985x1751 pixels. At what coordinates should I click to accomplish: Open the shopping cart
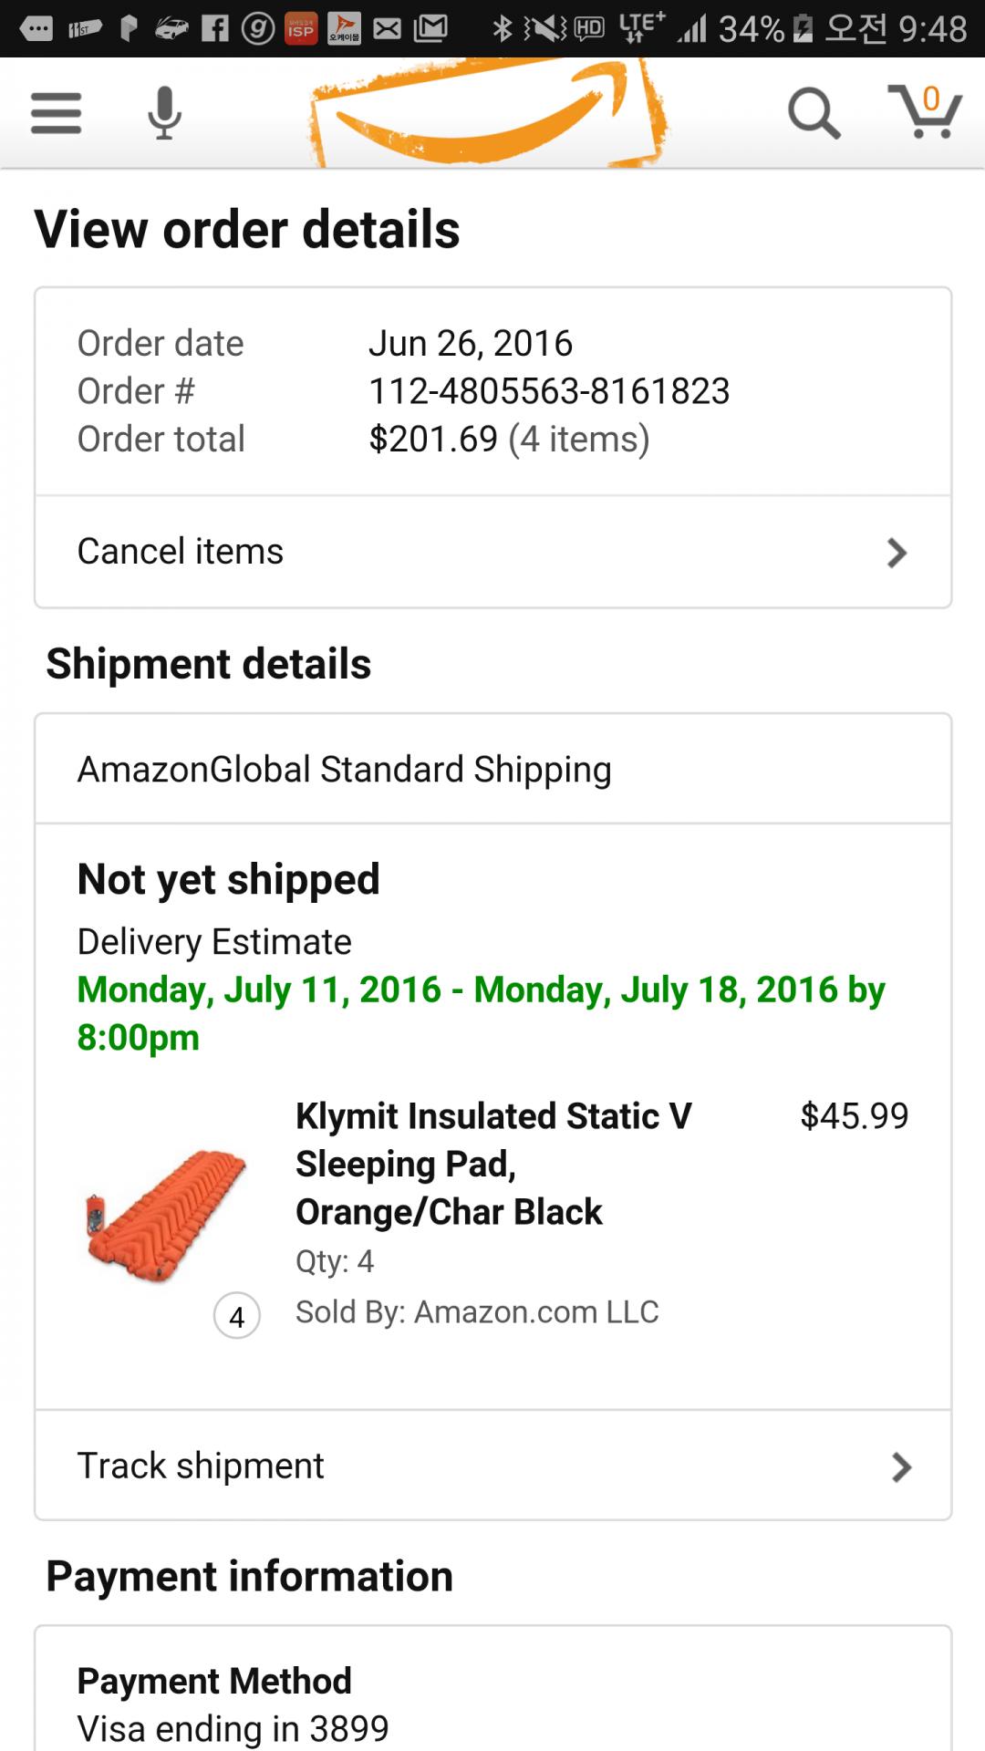click(925, 111)
